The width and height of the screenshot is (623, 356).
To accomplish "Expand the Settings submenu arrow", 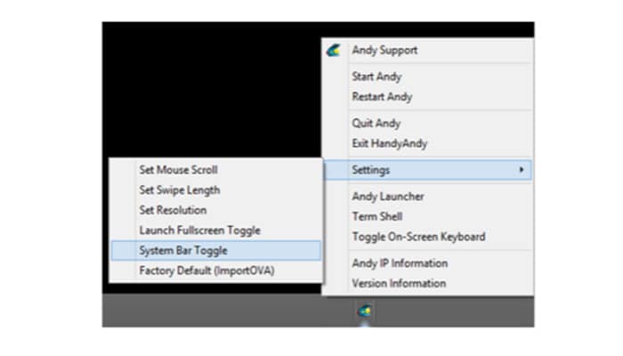I will point(522,170).
